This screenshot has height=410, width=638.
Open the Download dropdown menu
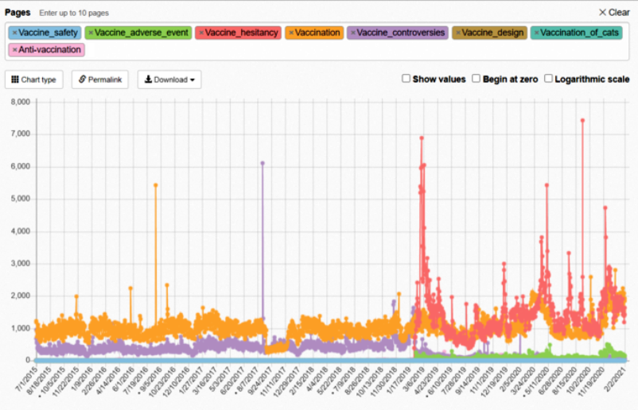[x=169, y=79]
